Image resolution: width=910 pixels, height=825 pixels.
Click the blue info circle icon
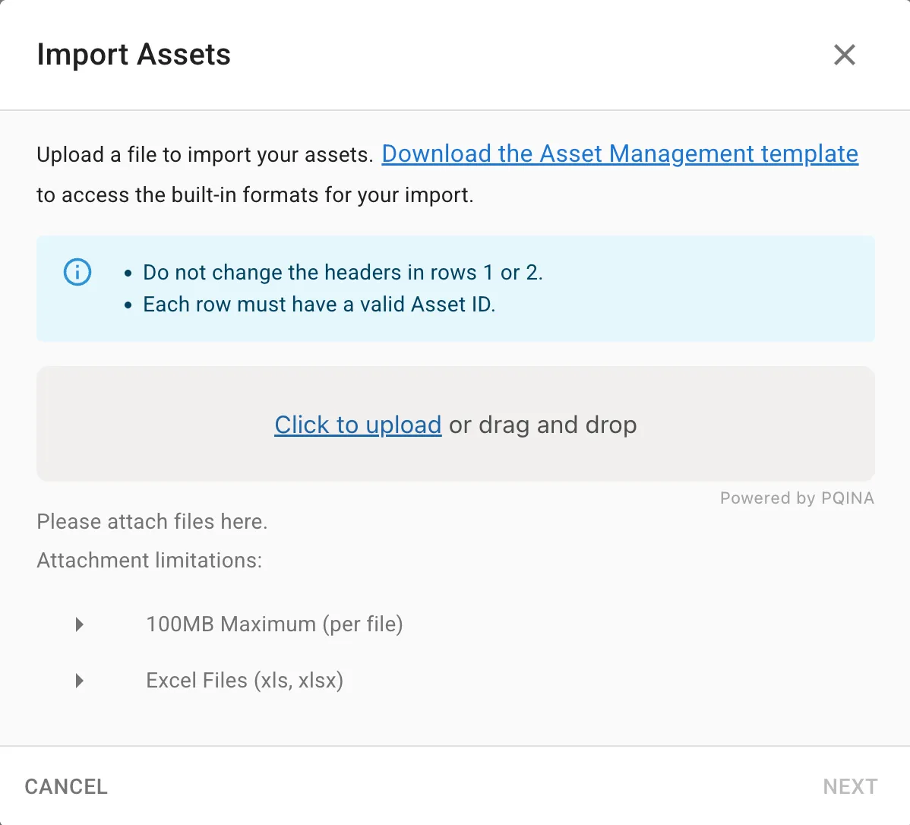pos(77,272)
